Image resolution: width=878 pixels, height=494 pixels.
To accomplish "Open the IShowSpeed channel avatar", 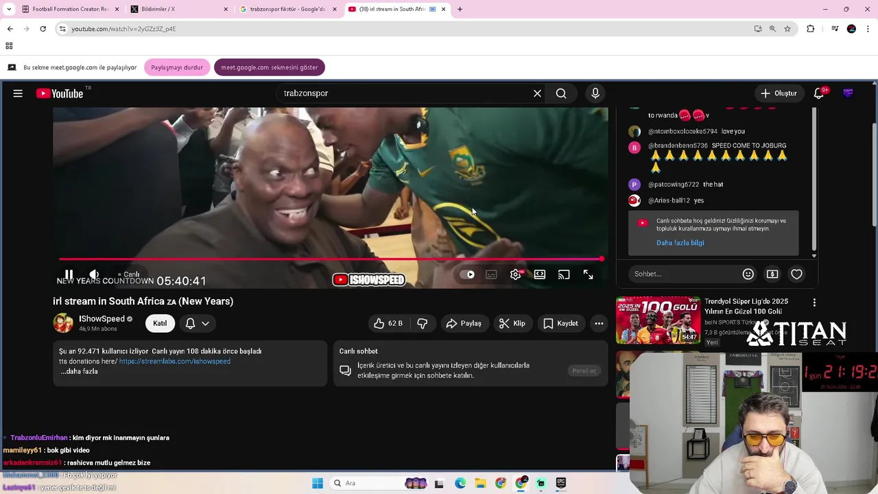I will [x=63, y=323].
